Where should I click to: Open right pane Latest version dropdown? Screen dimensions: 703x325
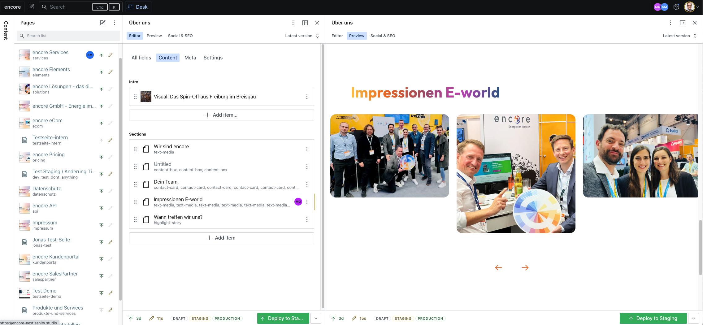tap(680, 36)
